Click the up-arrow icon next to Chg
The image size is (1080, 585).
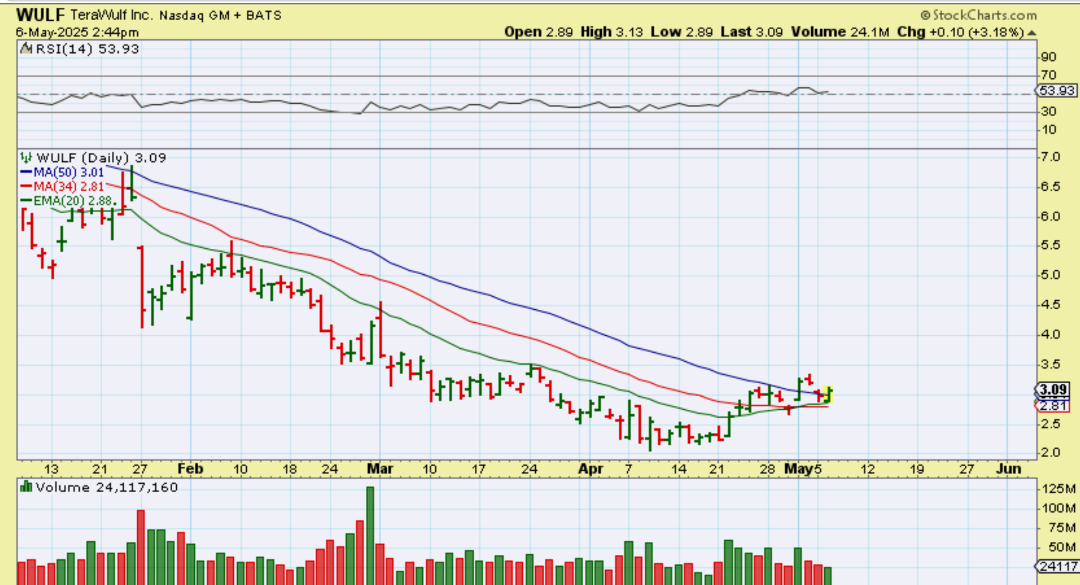coord(1032,33)
